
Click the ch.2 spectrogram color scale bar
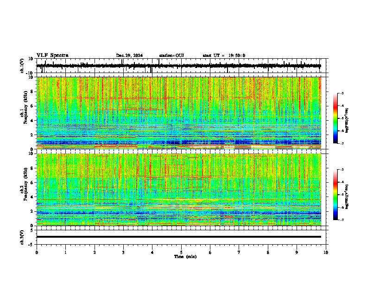[335, 195]
